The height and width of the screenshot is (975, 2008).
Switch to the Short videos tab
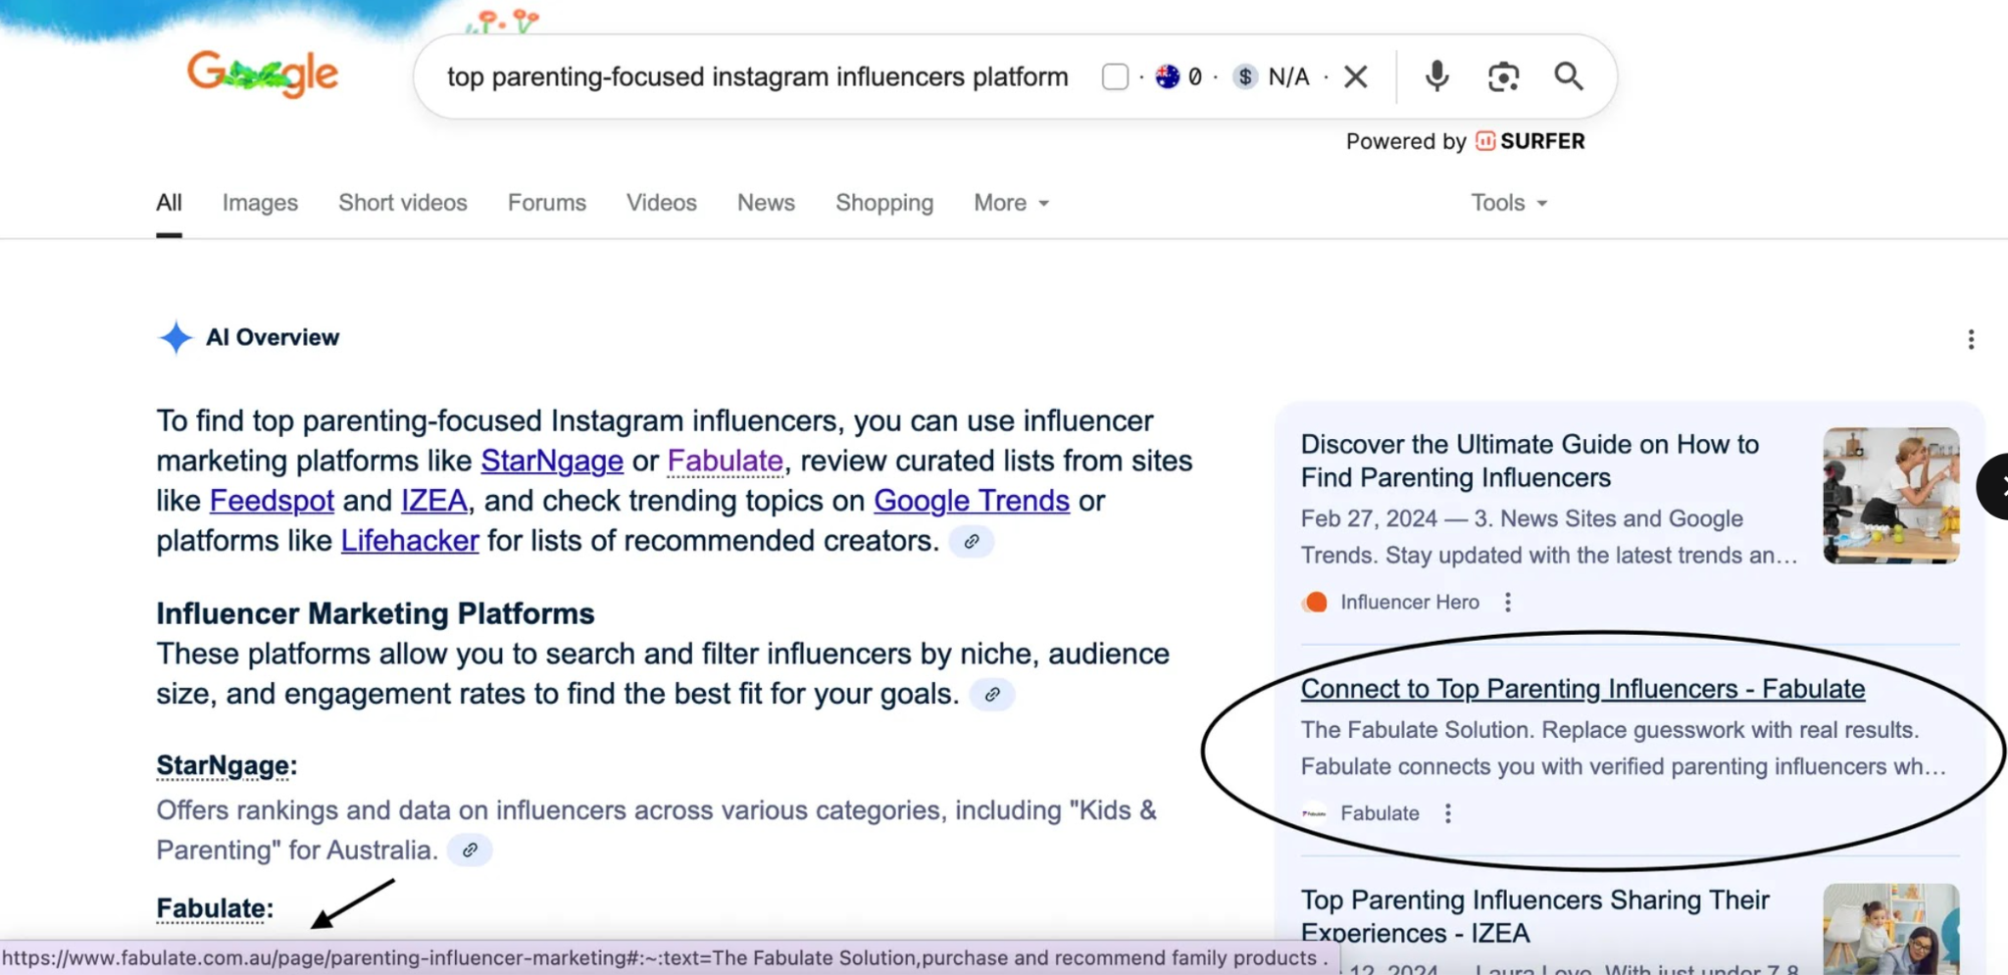[x=403, y=203]
